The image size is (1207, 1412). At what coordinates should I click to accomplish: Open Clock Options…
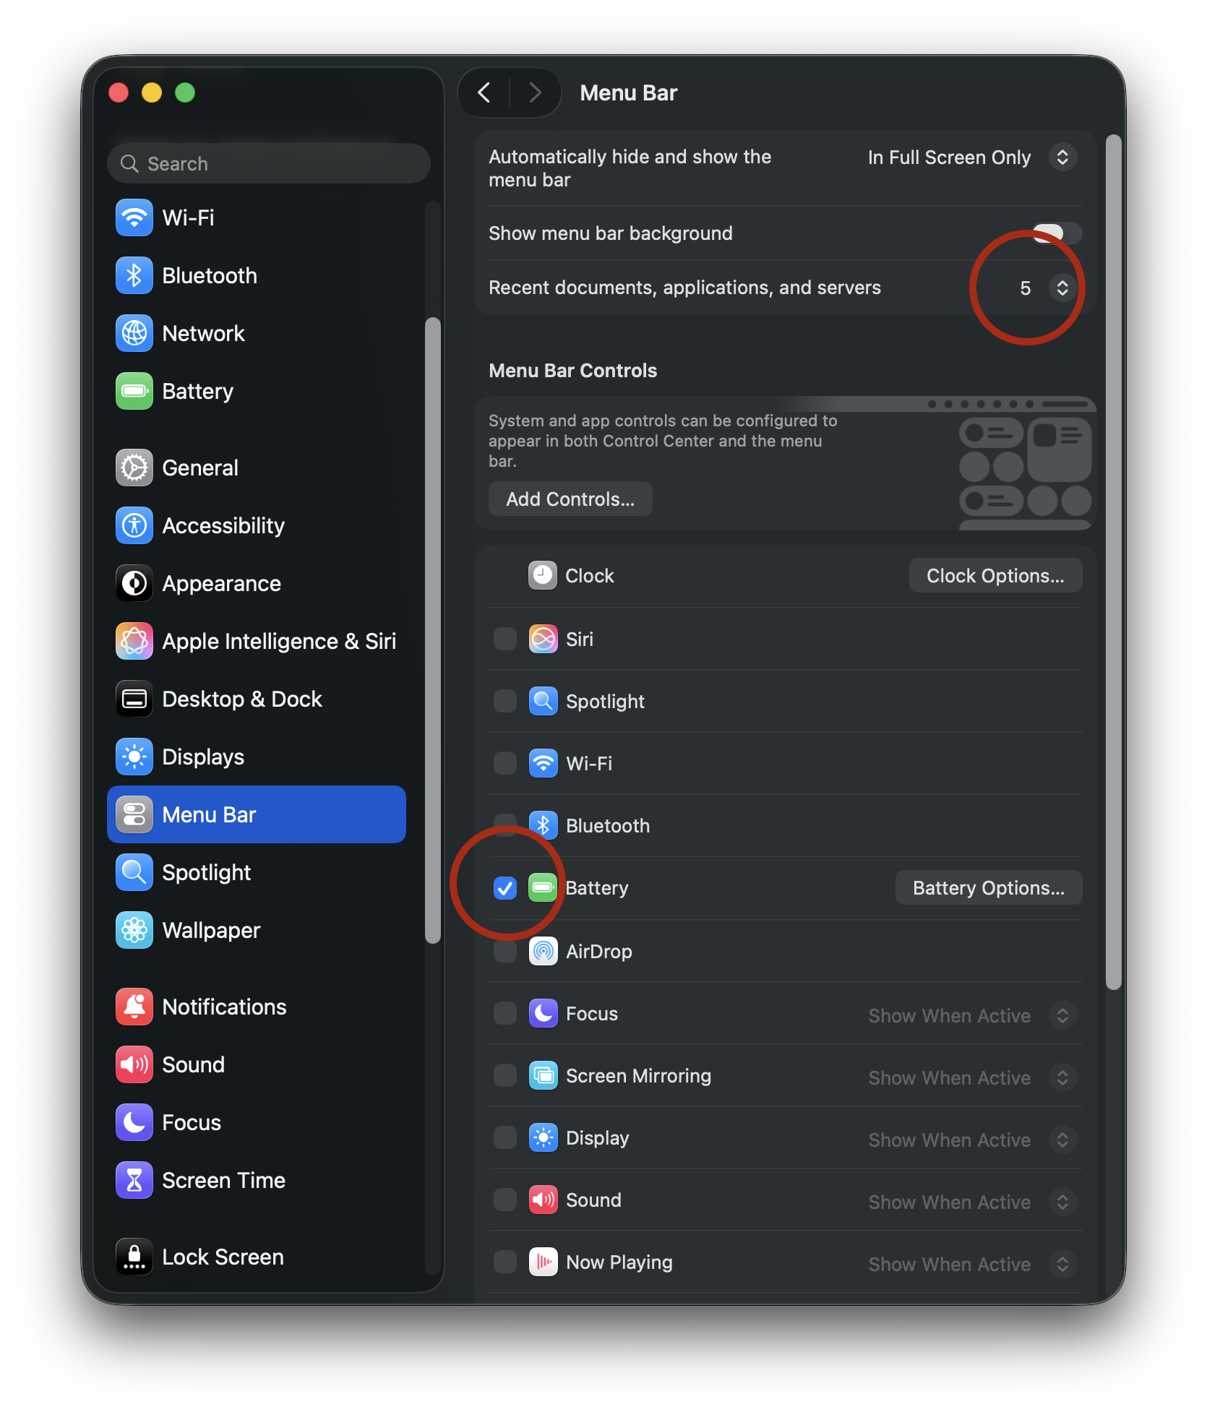[x=995, y=576]
